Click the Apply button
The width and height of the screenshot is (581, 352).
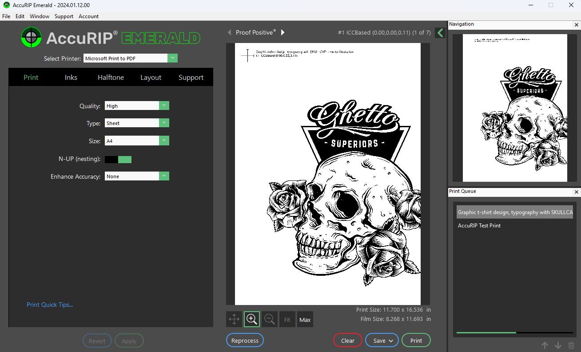tap(129, 341)
